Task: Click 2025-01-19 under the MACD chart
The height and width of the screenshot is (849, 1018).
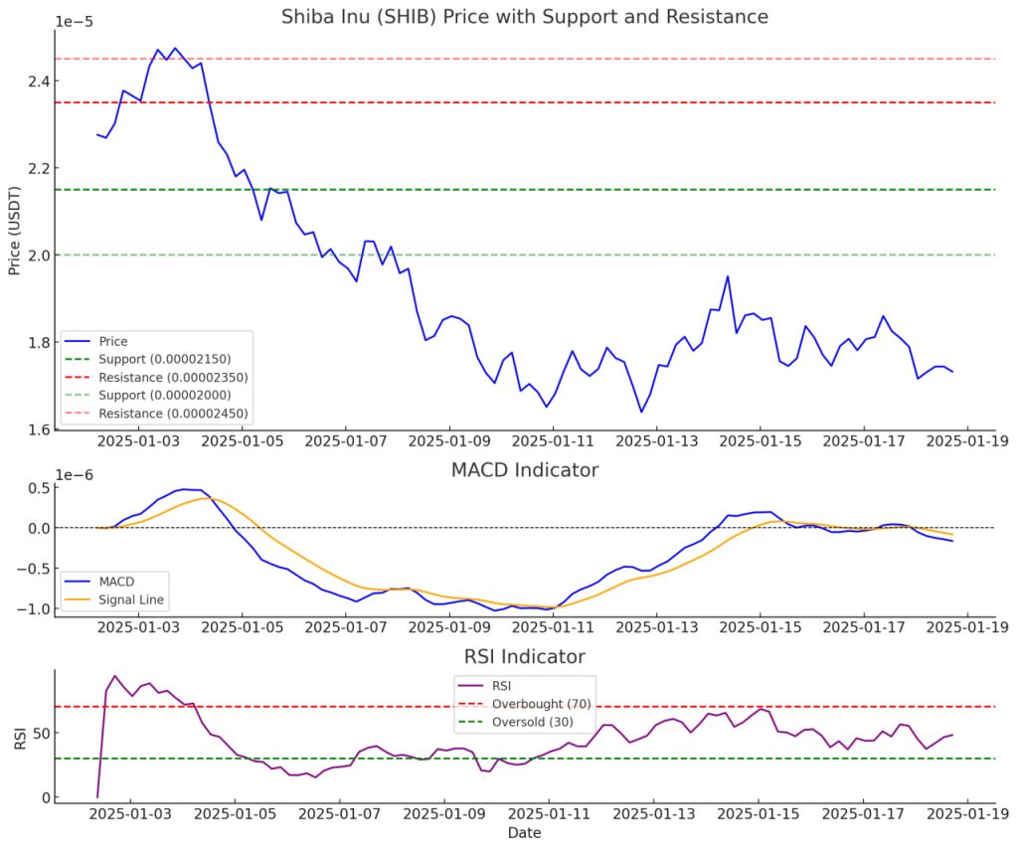Action: point(968,627)
